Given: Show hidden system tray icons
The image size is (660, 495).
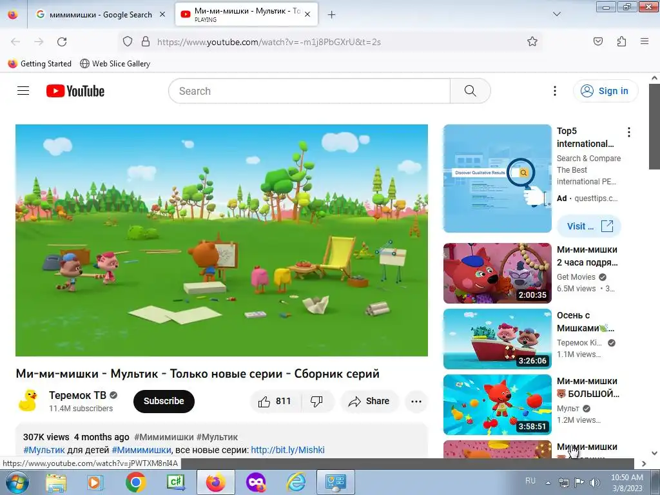Looking at the screenshot, I should (x=548, y=483).
